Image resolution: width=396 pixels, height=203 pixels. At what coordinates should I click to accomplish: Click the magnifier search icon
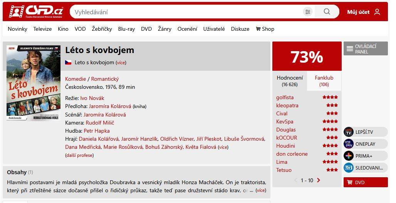[327, 12]
